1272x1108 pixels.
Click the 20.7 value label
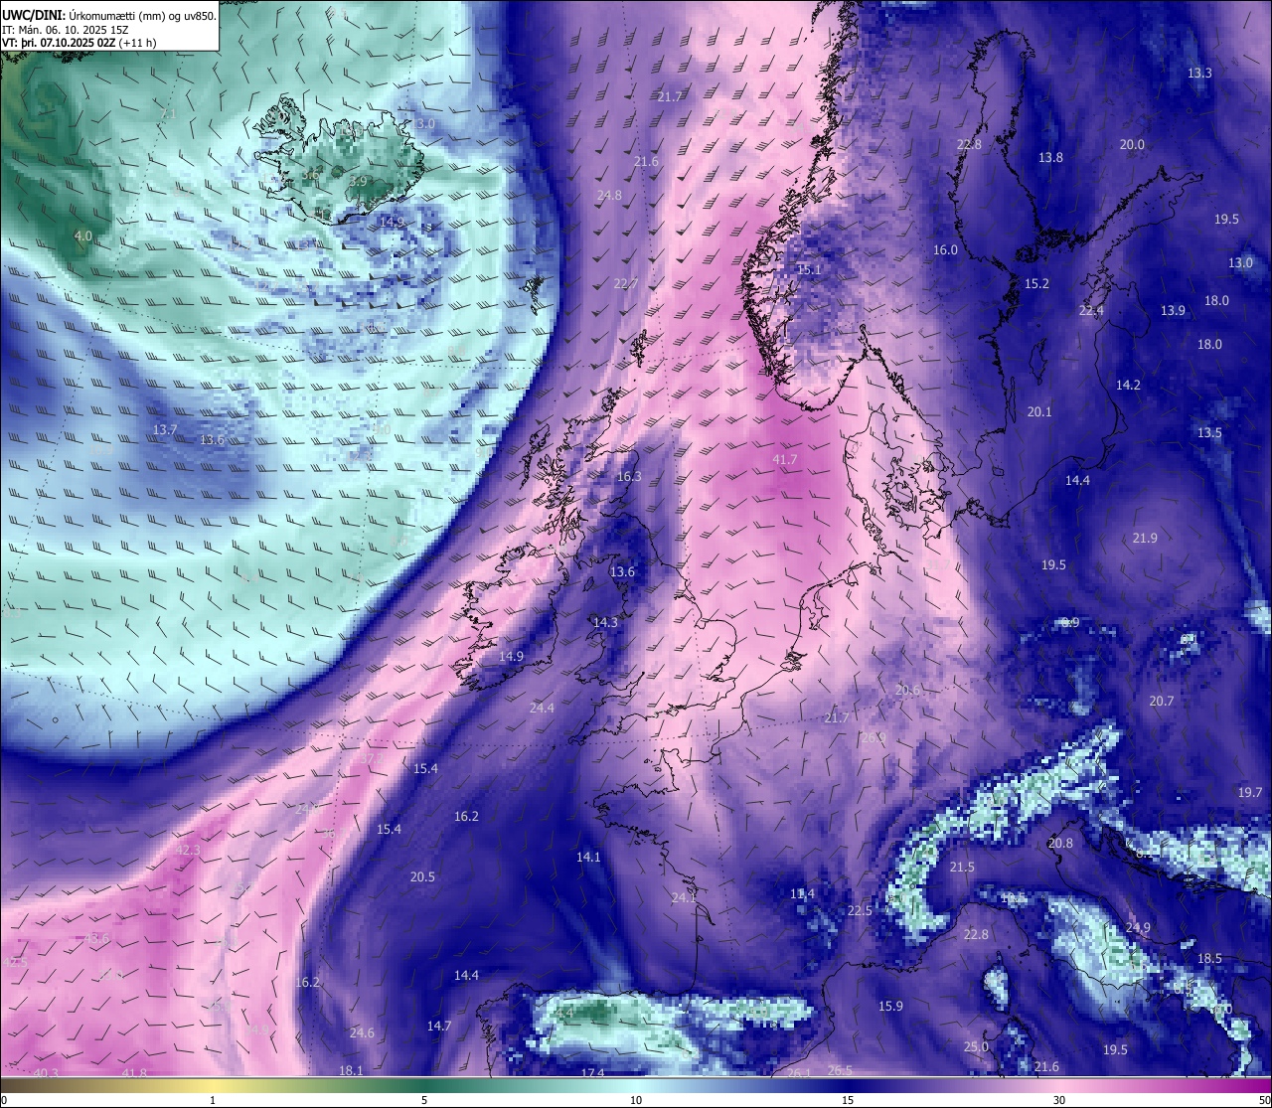1162,701
